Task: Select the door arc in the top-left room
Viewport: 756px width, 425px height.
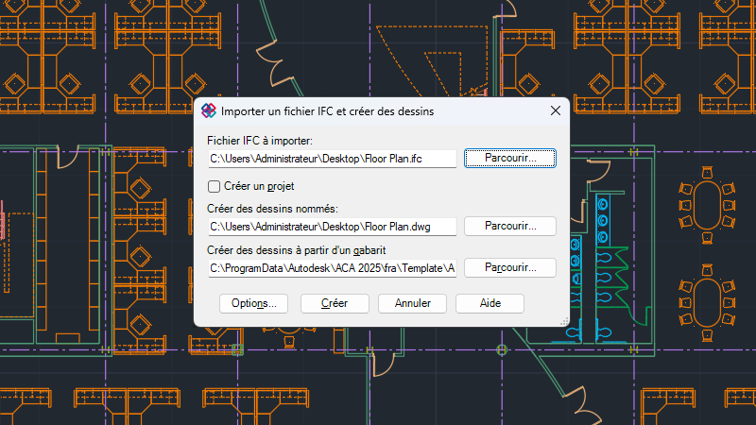Action: [68, 157]
